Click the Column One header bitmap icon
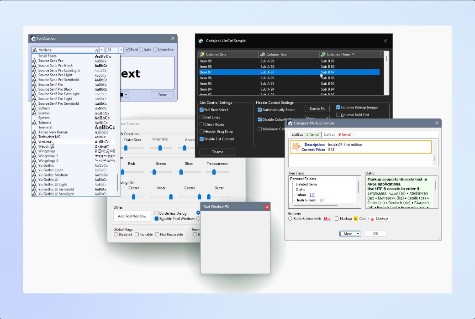Viewport: 475px width, 319px height. coord(202,54)
